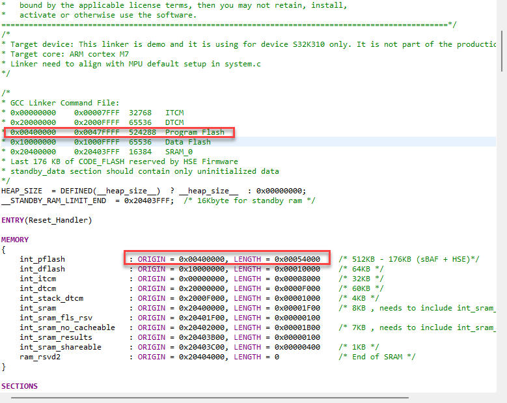Click the ITCM comment text
The image size is (507, 403).
coord(174,113)
